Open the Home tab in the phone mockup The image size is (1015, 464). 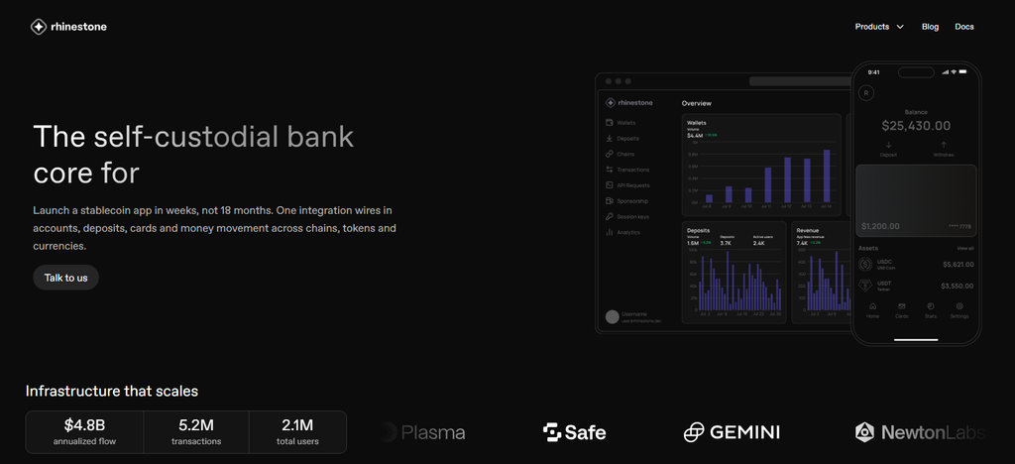click(872, 310)
